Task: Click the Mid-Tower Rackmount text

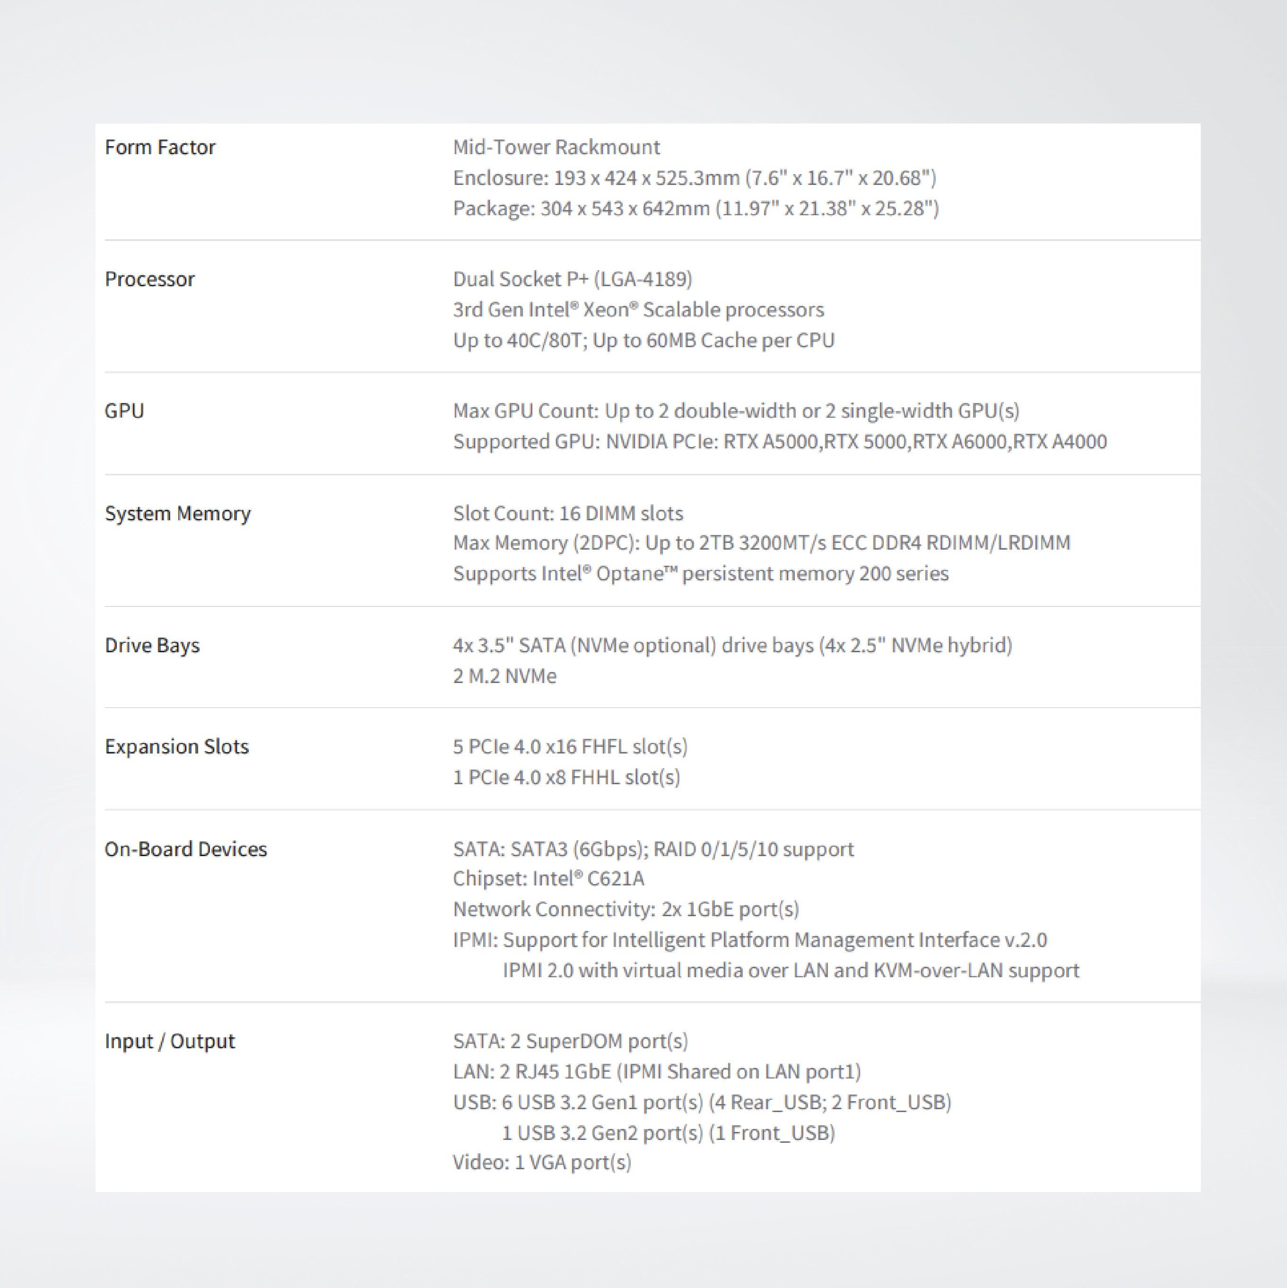Action: pyautogui.click(x=557, y=147)
